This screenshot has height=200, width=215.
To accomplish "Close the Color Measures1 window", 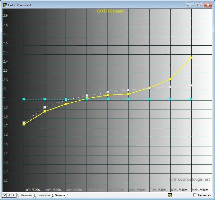I will coord(208,5).
